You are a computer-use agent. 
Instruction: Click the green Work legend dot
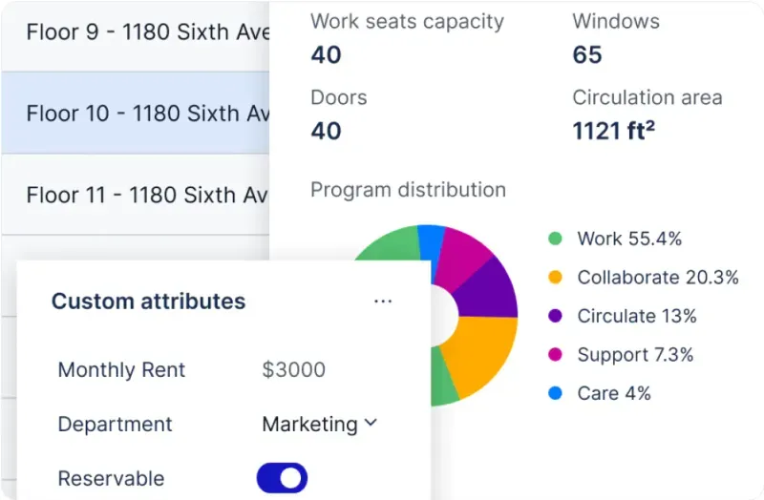(555, 240)
